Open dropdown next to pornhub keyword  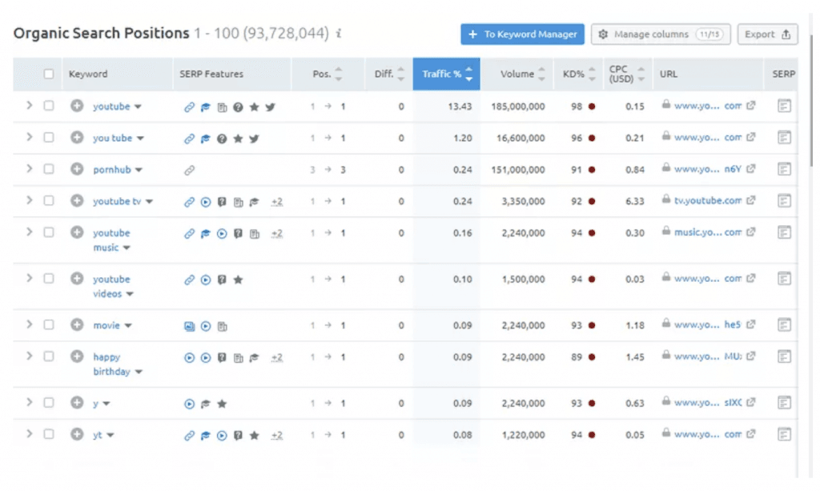139,170
